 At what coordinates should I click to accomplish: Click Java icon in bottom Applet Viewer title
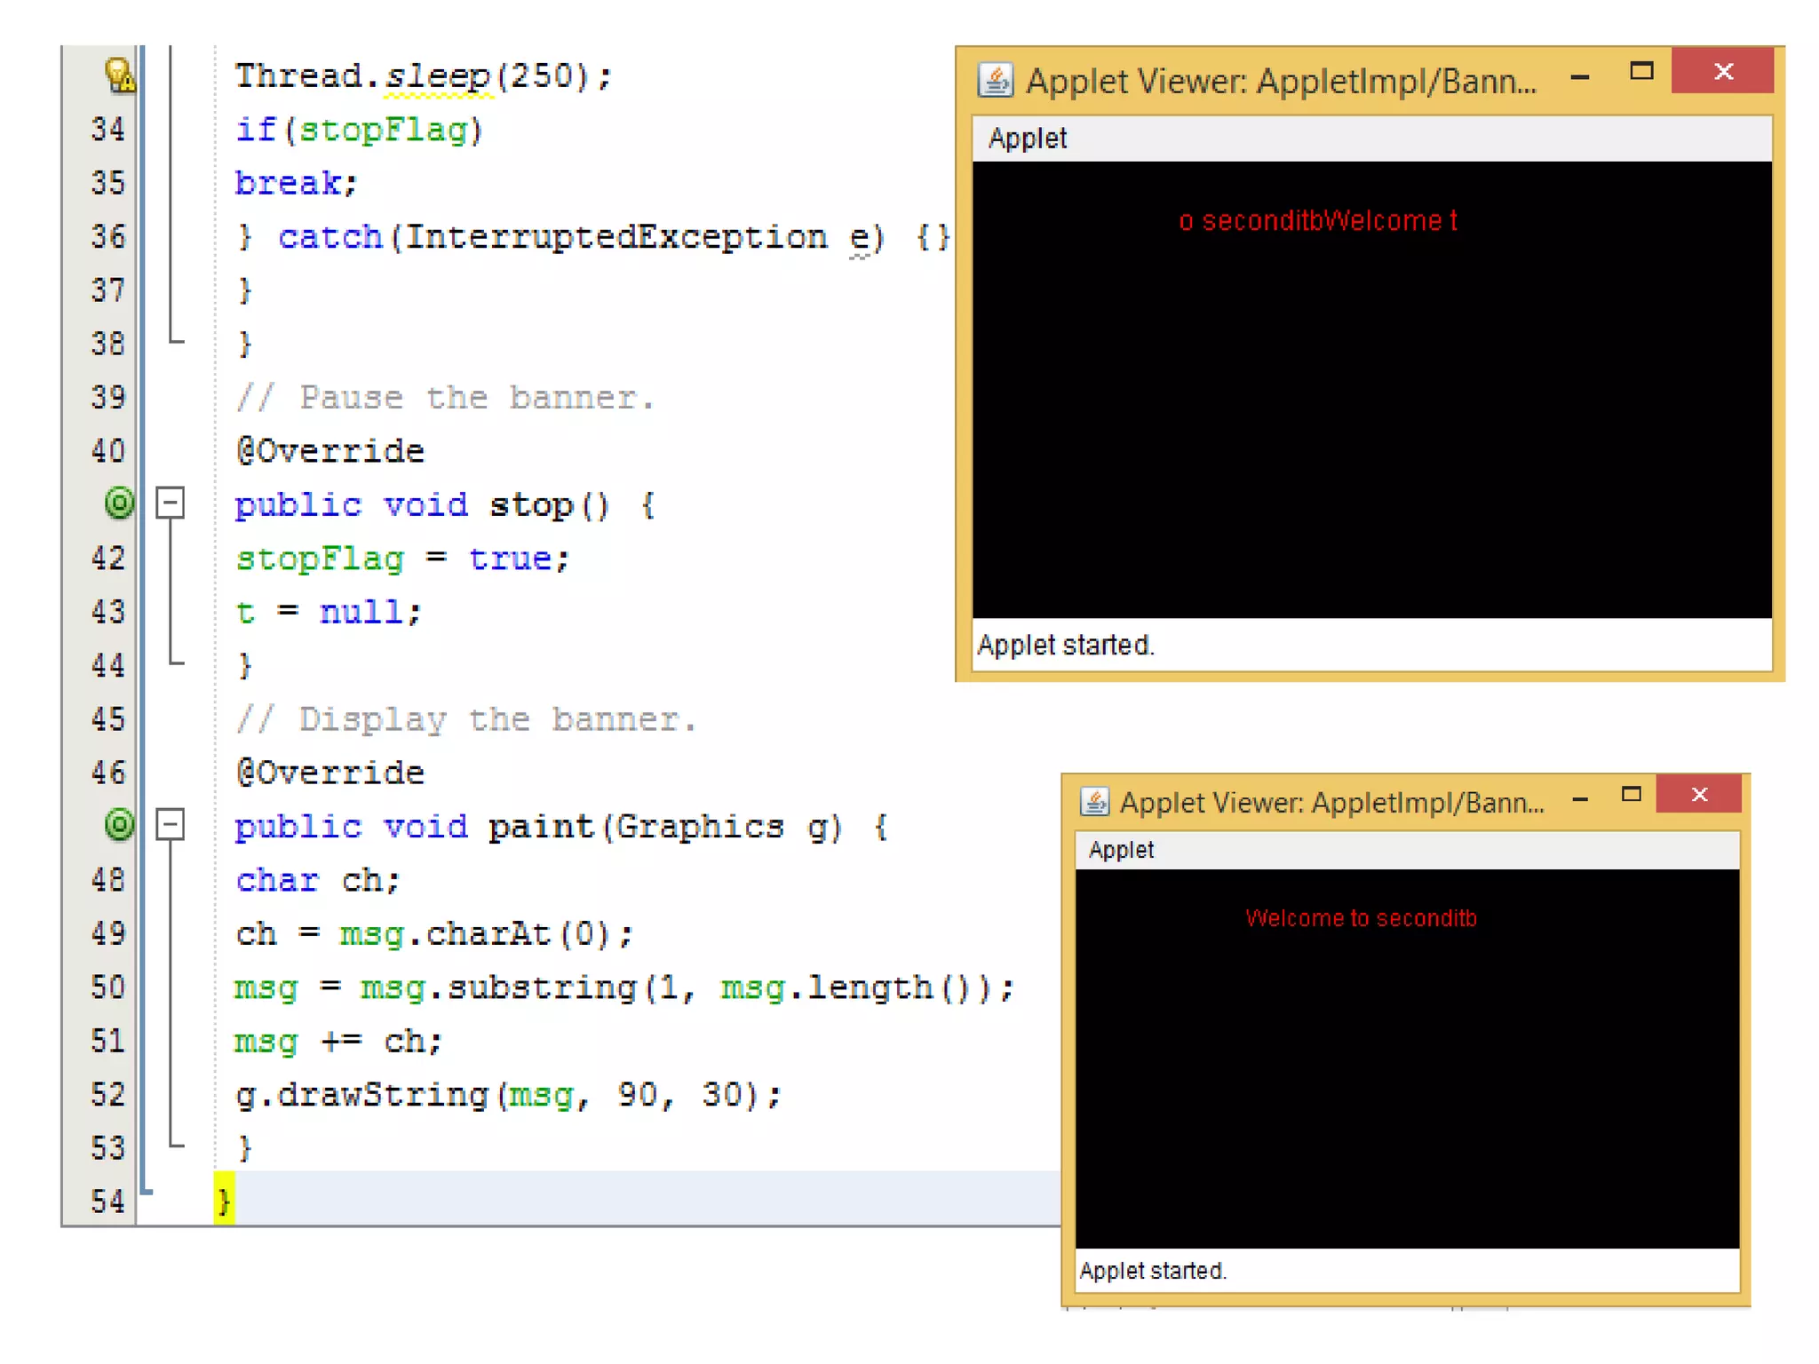(x=1094, y=802)
